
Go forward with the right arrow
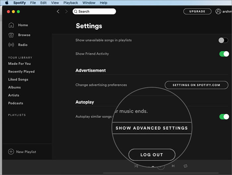click(66, 11)
